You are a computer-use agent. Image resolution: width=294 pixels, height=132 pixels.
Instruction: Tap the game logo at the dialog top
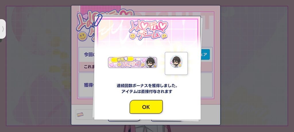click(148, 30)
